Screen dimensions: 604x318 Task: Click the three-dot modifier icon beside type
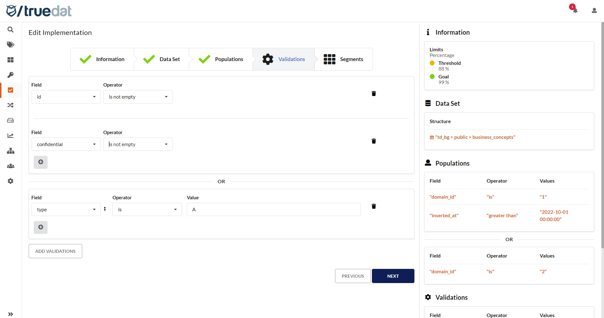coord(105,209)
